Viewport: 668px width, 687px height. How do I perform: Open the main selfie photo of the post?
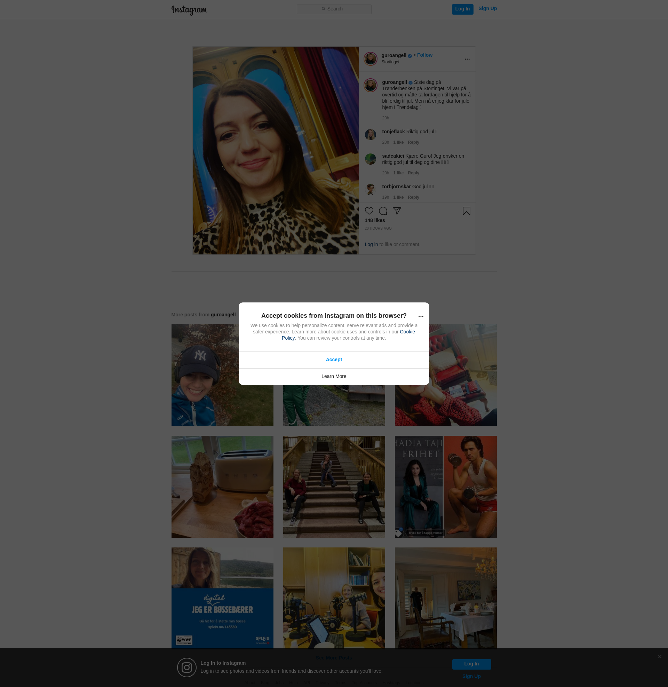pos(276,151)
